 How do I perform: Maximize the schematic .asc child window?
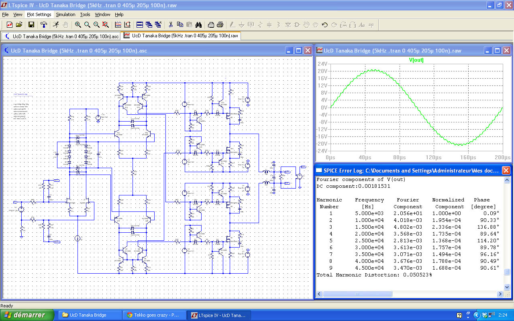pos(298,51)
